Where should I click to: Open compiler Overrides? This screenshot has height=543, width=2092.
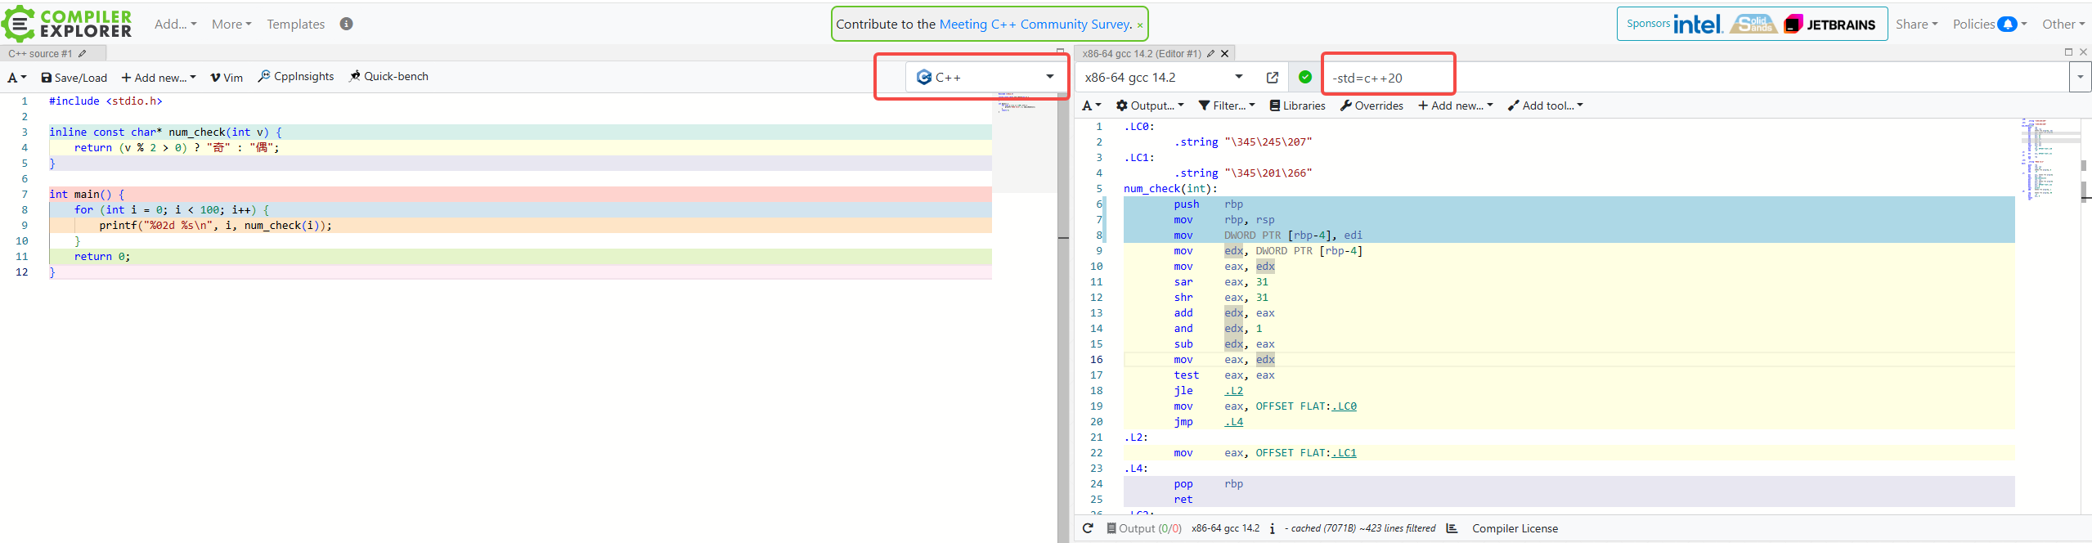click(x=1371, y=105)
